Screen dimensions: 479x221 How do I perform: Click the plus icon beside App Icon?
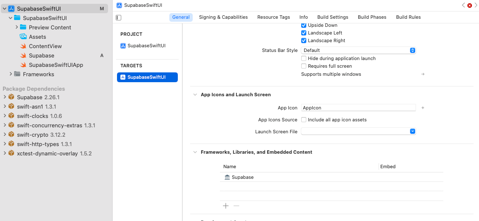pyautogui.click(x=423, y=108)
